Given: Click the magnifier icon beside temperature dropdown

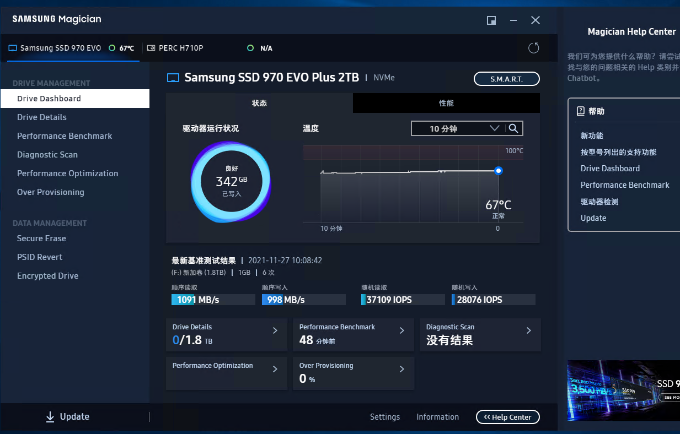Looking at the screenshot, I should (x=513, y=128).
